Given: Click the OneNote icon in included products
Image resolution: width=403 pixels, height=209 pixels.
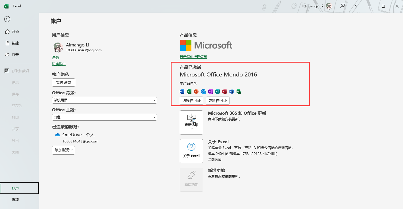Looking at the screenshot, I should pyautogui.click(x=210, y=91).
